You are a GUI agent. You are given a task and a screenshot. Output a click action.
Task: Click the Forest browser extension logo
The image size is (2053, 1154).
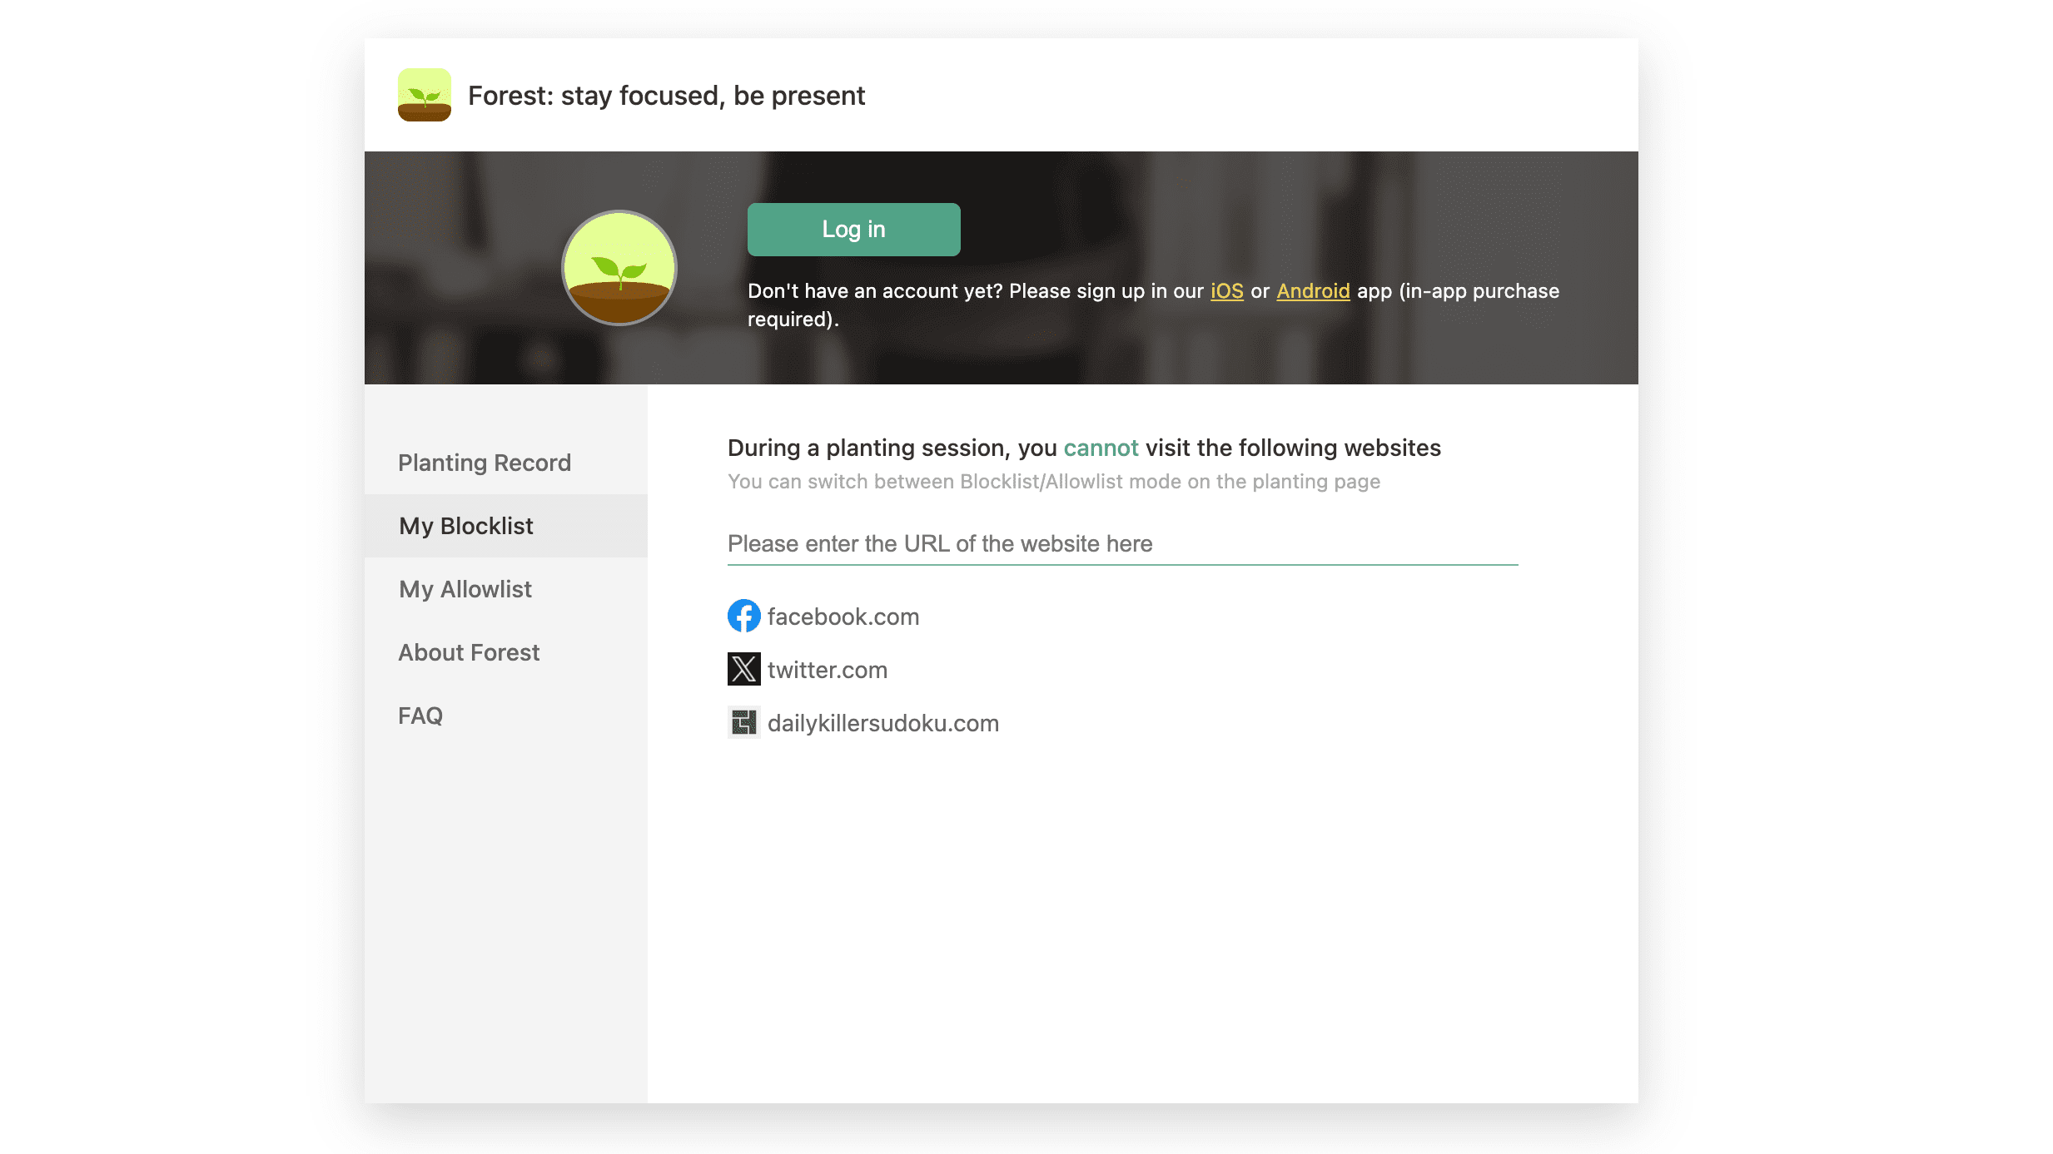tap(425, 94)
